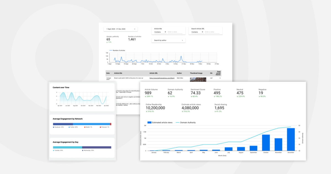
Task: Open the date range selector showing 1 Sept 2020
Action: click(x=121, y=29)
